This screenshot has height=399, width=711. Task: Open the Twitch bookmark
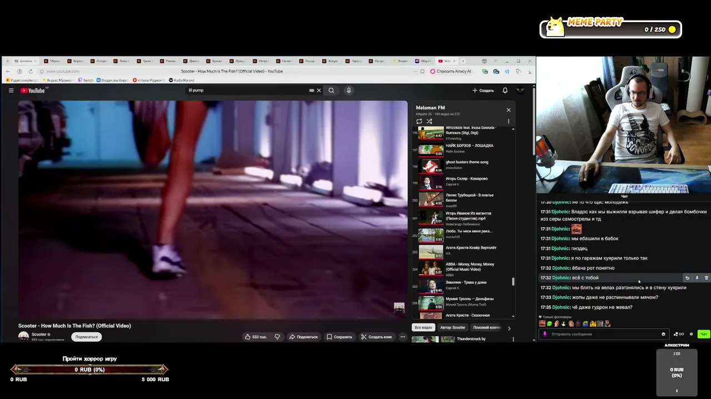[x=86, y=80]
